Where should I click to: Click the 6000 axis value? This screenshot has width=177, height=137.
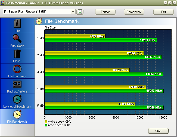tap(92, 117)
